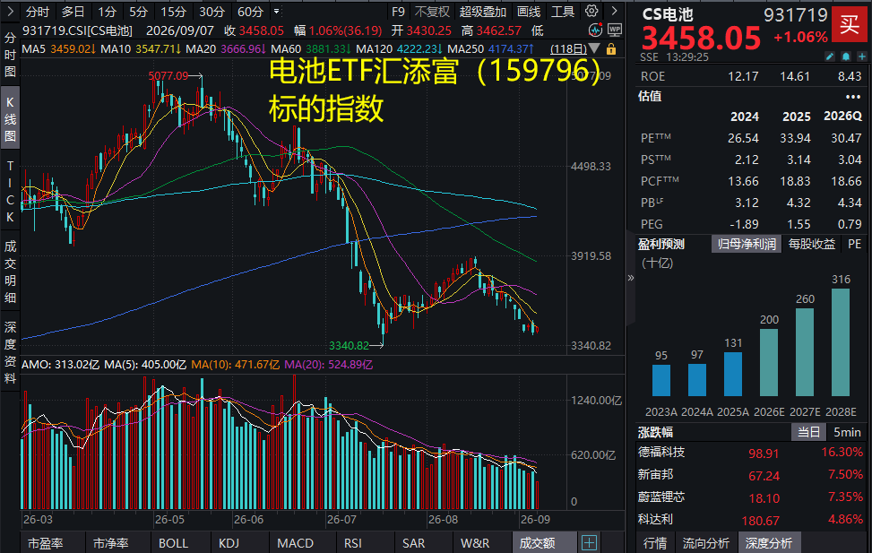Select 当日 in 涨跌幅 section
This screenshot has height=553, width=872.
pos(808,432)
